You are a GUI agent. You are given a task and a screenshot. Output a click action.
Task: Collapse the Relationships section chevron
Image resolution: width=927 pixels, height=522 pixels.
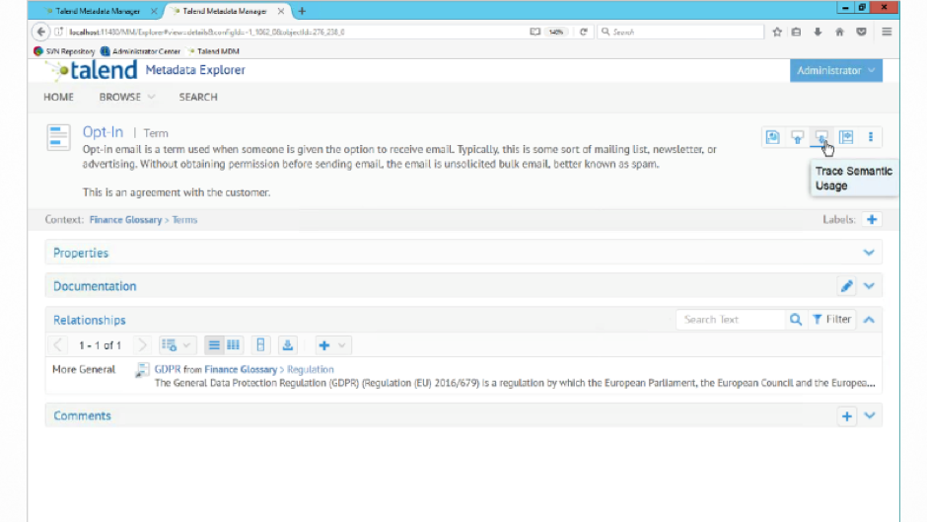point(869,320)
